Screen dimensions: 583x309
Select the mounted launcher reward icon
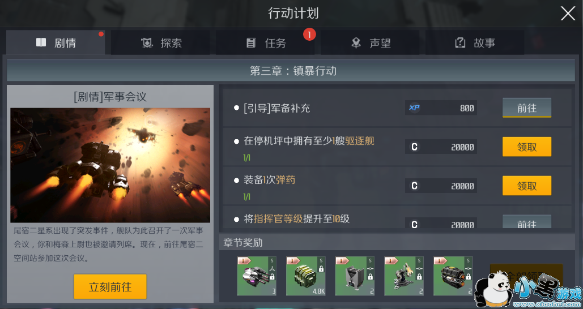404,276
